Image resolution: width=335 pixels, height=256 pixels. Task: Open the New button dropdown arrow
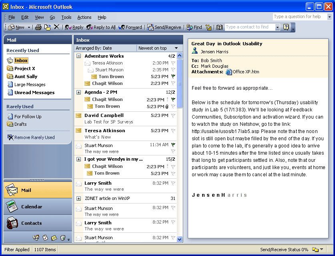29,27
